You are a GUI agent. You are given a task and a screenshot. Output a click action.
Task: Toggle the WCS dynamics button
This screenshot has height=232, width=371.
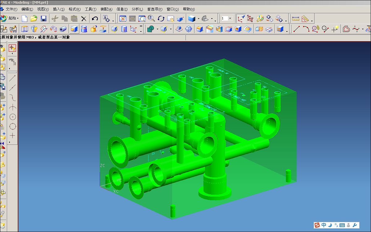241,18
